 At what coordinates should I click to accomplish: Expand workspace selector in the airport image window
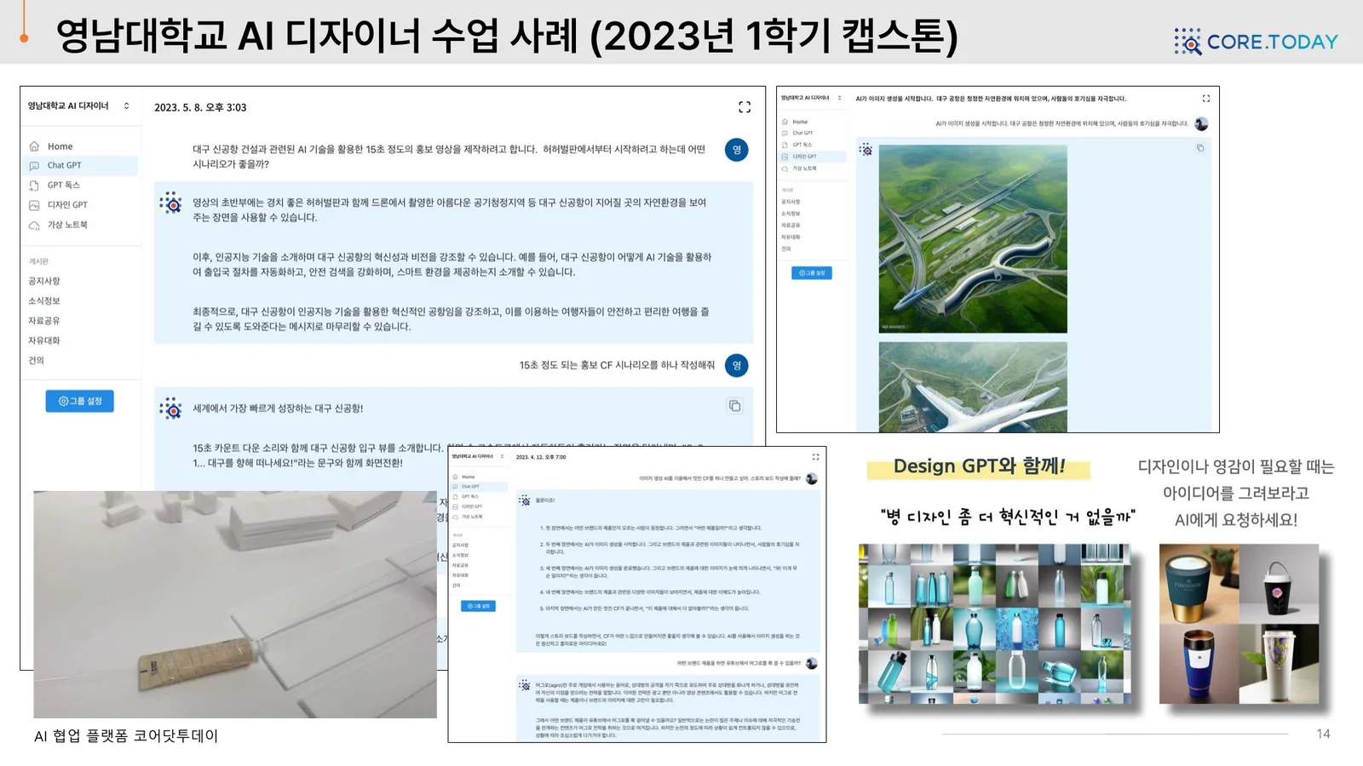click(x=839, y=98)
